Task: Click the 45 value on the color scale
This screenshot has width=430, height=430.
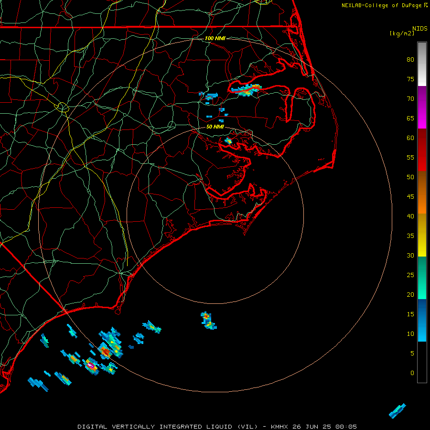Action: pos(410,197)
